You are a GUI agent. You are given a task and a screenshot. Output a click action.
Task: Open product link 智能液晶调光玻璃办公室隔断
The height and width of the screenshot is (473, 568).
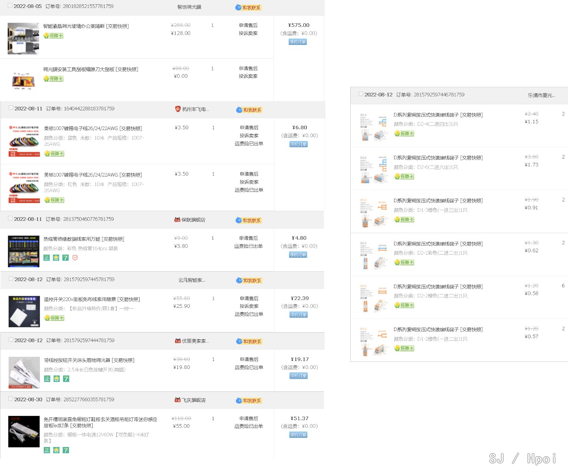(74, 26)
